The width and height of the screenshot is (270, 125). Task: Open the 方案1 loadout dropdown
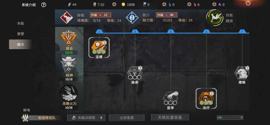pos(230,118)
